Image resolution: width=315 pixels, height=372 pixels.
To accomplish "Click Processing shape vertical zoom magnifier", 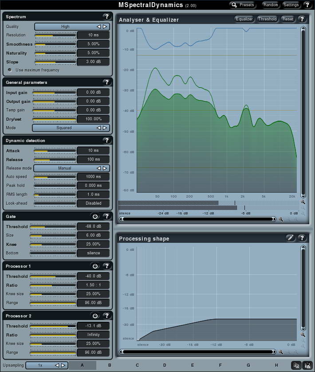I will [x=303, y=335].
